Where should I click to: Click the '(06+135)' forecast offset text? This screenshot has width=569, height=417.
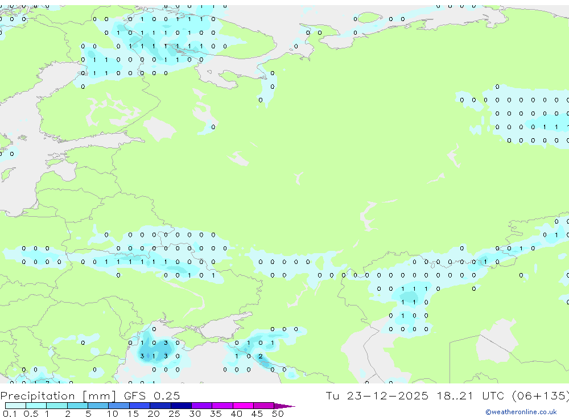pos(542,396)
